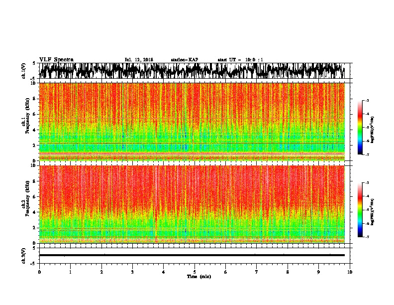Click the 'Time (min)' x-axis label
Image resolution: width=394 pixels, height=305 pixels.
click(x=199, y=277)
